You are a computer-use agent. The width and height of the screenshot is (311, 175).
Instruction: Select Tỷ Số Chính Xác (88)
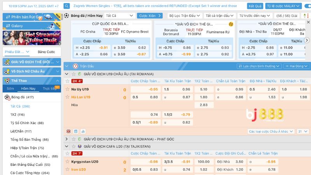[27, 123]
